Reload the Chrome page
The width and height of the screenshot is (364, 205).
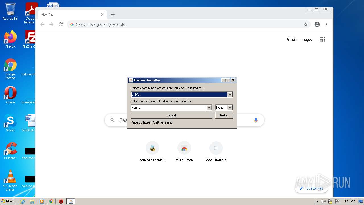click(61, 24)
